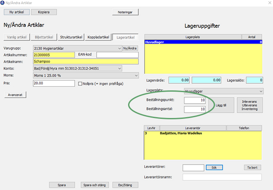This screenshot has height=190, width=273.
Task: Click the Lagerplats column header
Action: click(x=193, y=37)
